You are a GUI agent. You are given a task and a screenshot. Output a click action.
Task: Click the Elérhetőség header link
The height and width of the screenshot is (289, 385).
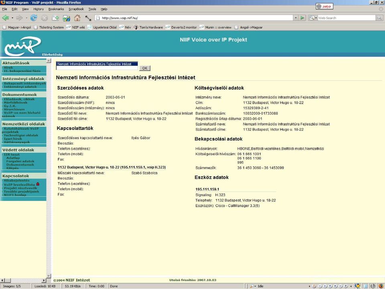(x=52, y=55)
